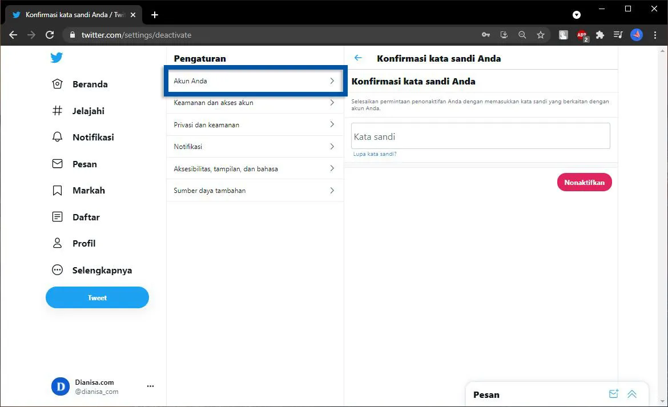The height and width of the screenshot is (407, 668).
Task: Focus the Kata sandi input field
Action: [480, 136]
